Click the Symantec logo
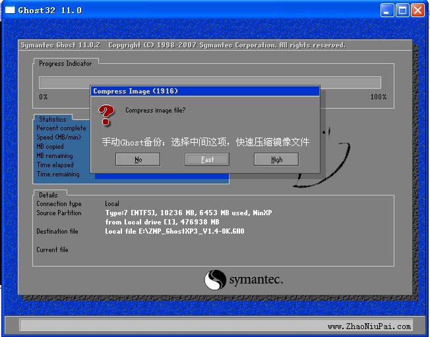Screen dimensions: 430x337 (x=243, y=280)
